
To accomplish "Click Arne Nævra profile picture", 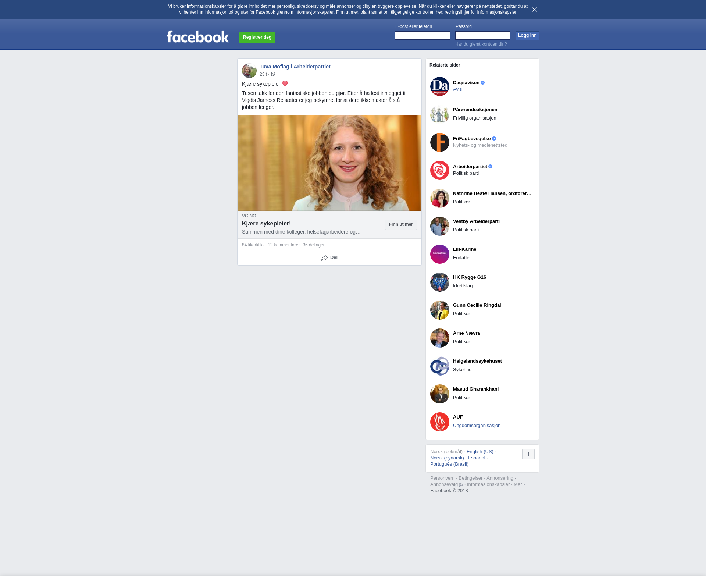I will click(440, 338).
